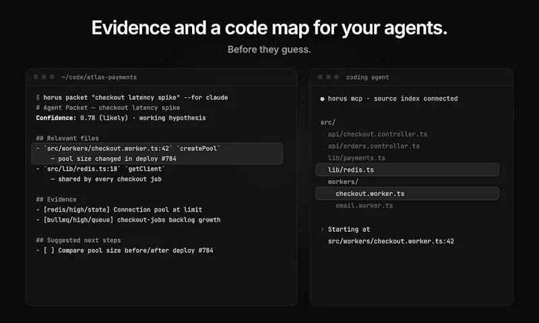Screen dimensions: 539x323
Task: Close the atlas-payments terminal window
Action: point(36,77)
